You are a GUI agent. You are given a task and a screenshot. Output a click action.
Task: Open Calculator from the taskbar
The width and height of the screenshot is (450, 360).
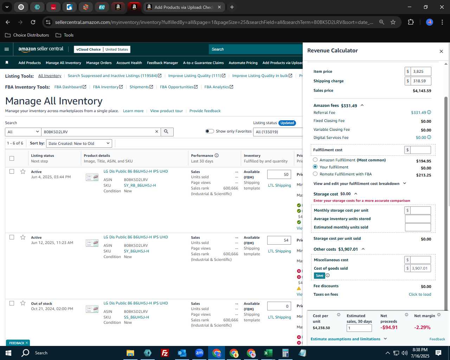click(x=285, y=353)
